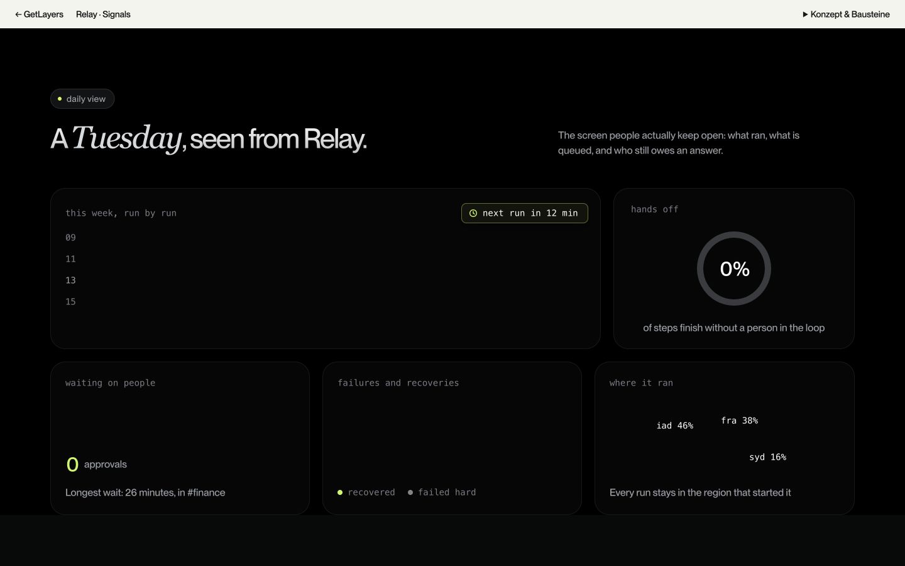Image resolution: width=905 pixels, height=566 pixels.
Task: Click the hands off card title
Action: pos(655,209)
